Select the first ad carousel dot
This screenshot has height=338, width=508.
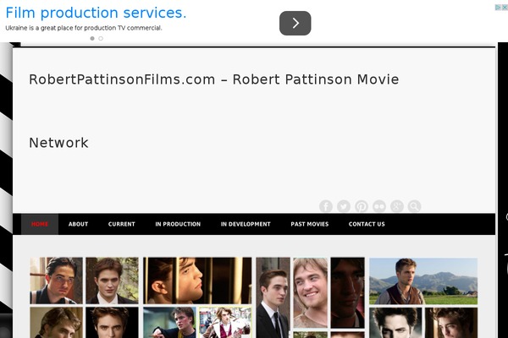tap(92, 39)
